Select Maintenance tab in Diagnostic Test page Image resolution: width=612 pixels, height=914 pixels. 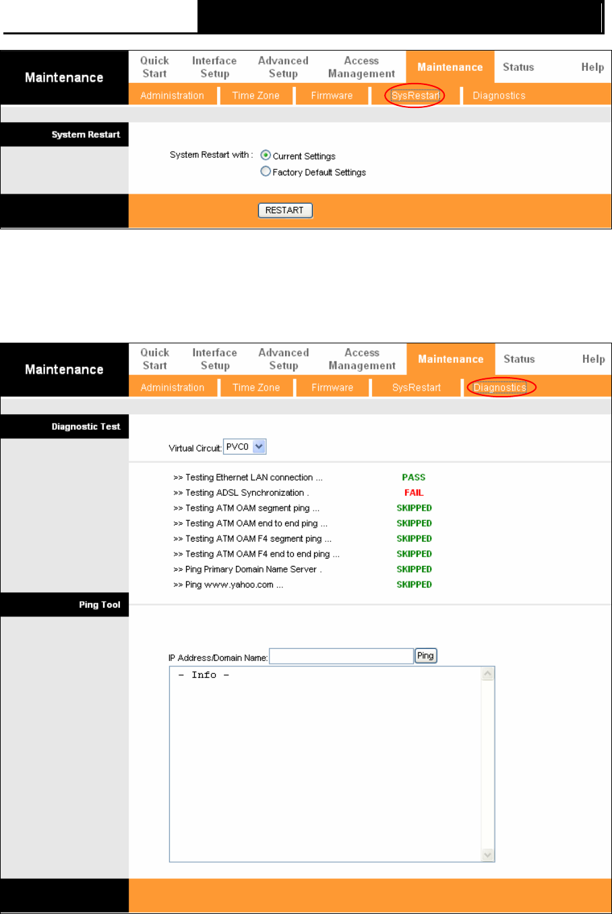451,359
